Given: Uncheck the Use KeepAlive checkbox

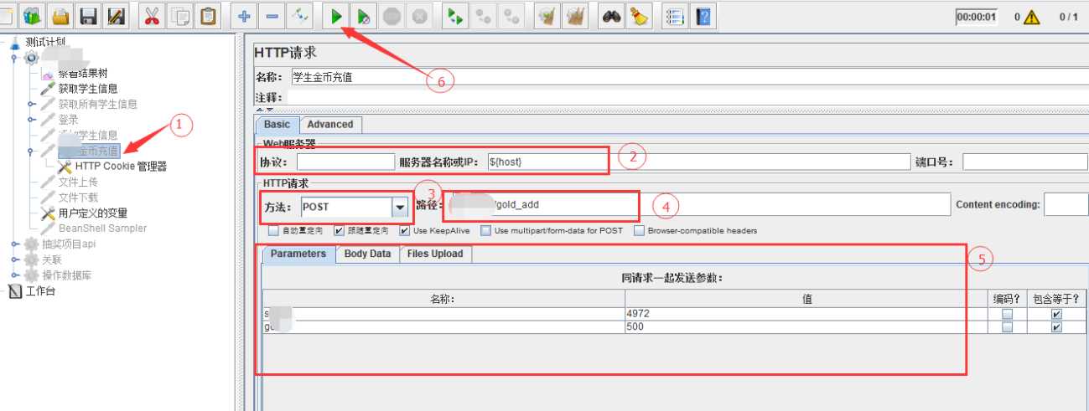Looking at the screenshot, I should point(404,230).
